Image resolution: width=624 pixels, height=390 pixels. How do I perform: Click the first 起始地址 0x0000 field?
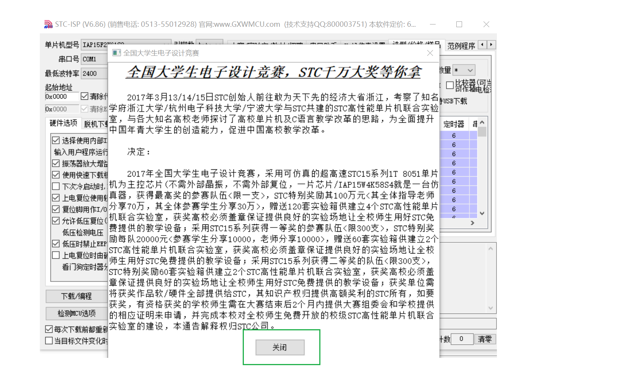pos(61,96)
